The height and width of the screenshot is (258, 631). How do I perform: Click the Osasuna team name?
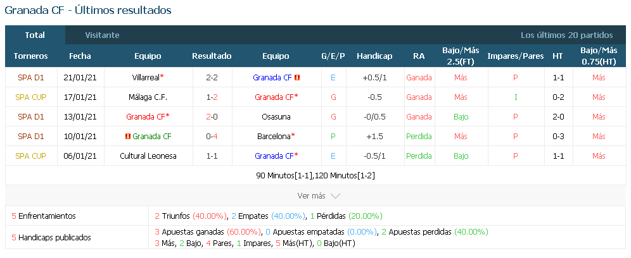click(x=276, y=117)
